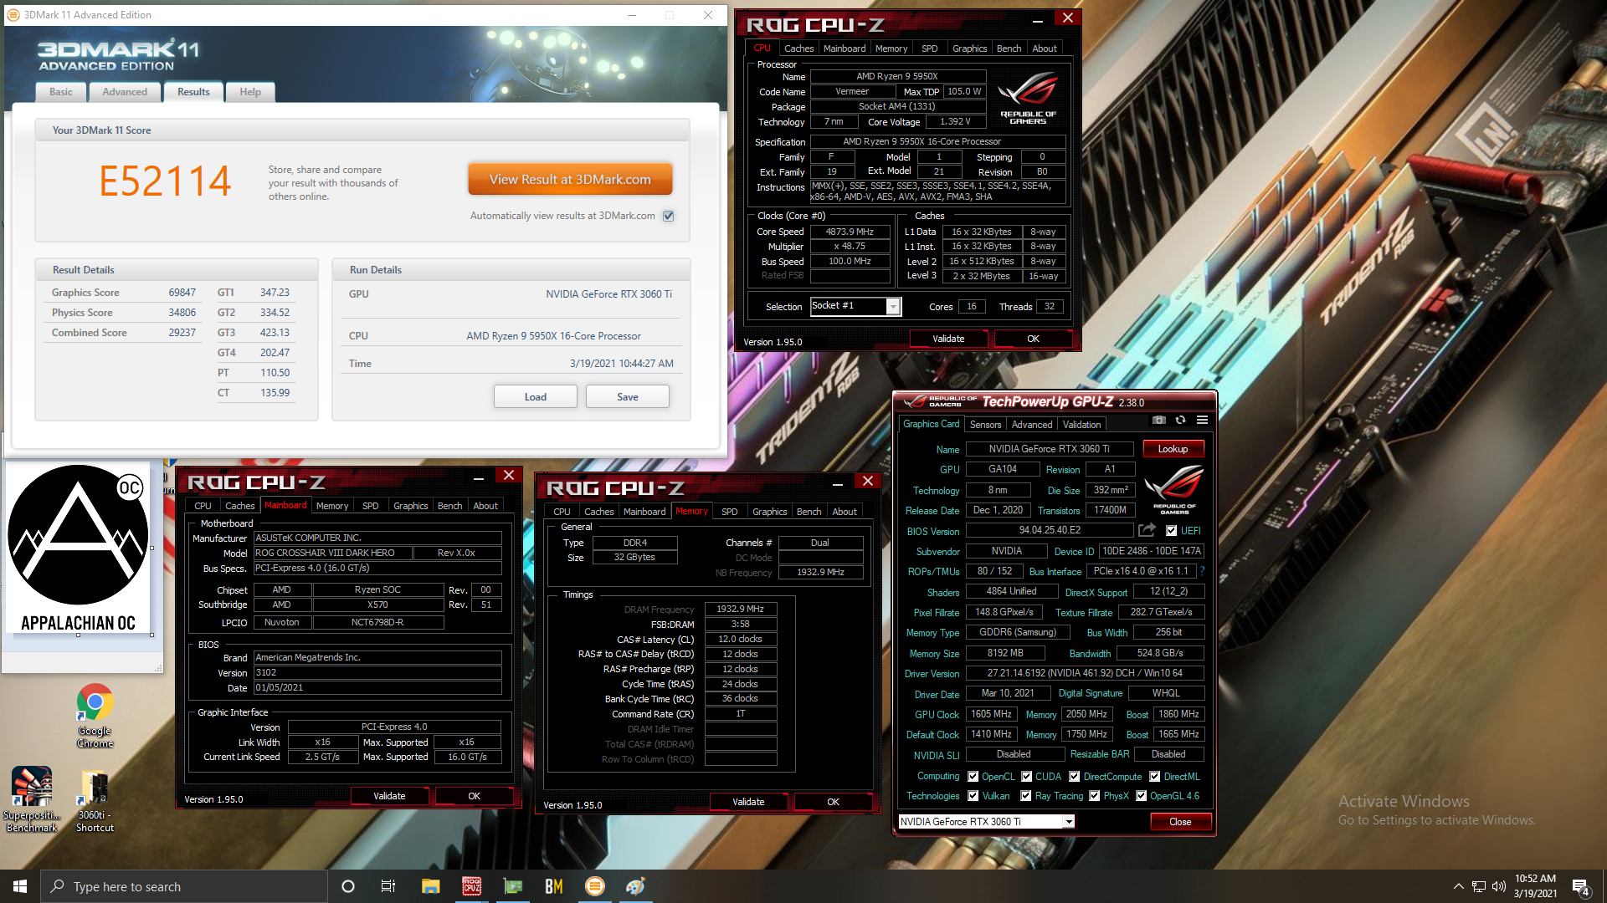Image resolution: width=1607 pixels, height=903 pixels.
Task: Click Graphics Score value 69847
Action: pos(182,293)
